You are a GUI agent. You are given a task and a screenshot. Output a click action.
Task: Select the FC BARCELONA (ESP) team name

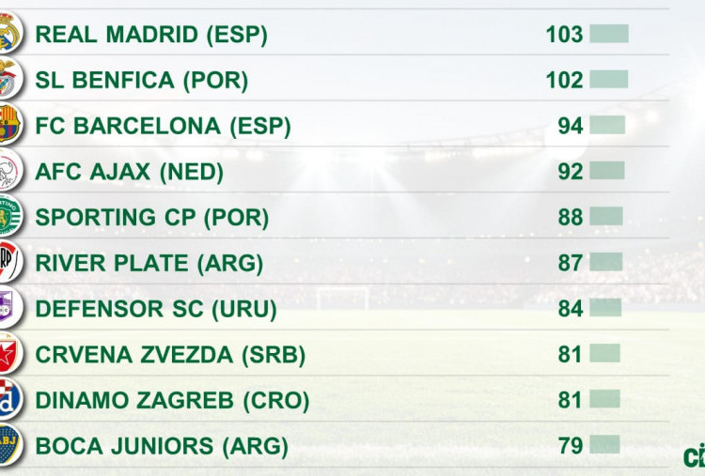163,126
